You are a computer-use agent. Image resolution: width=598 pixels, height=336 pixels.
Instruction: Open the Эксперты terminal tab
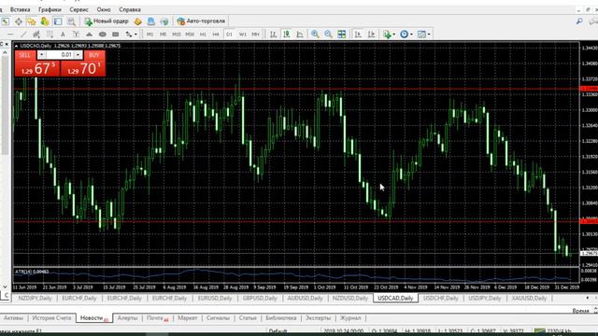[x=318, y=317]
